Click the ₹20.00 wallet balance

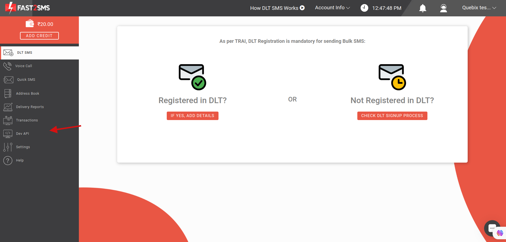point(45,24)
